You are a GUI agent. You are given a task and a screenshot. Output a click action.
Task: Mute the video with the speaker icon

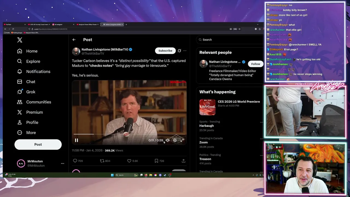pos(167,140)
